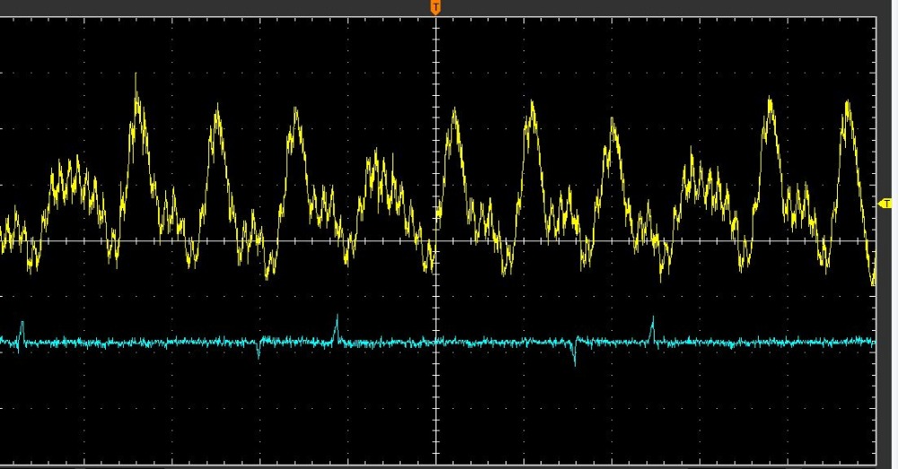Click the tallest yellow peak at far left
Screen dimensions: 898x469
coord(136,79)
